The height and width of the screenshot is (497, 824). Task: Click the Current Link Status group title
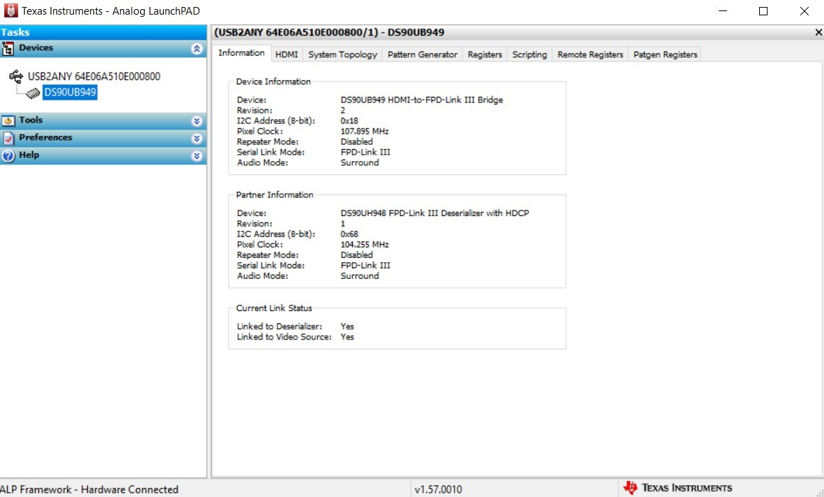[274, 309]
